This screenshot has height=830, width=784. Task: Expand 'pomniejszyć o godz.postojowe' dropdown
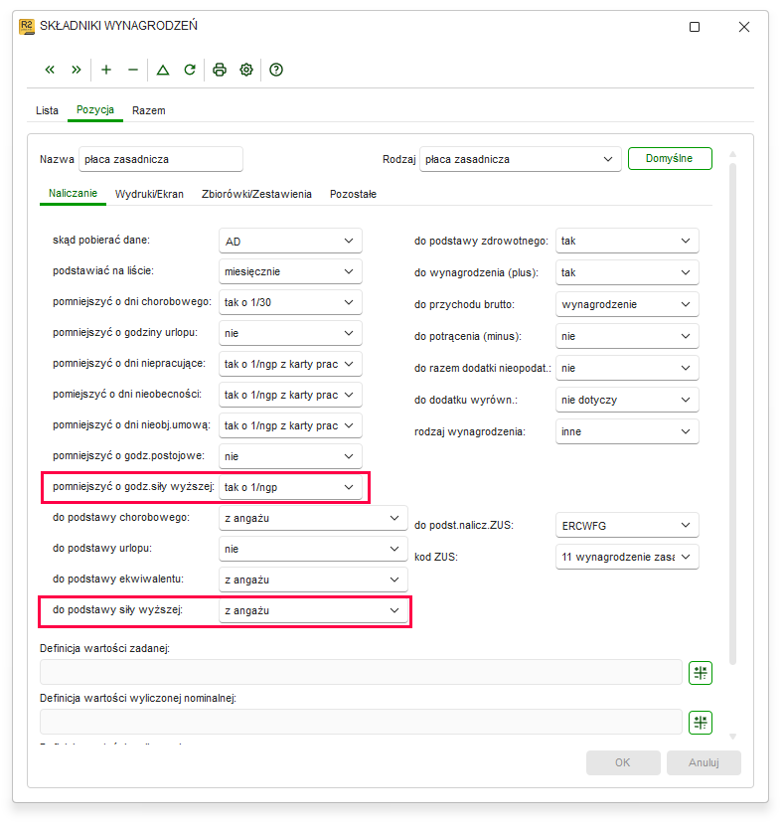290,456
